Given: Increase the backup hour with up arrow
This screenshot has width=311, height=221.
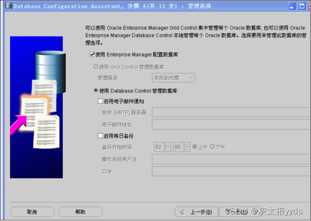Looking at the screenshot, I should pos(168,145).
